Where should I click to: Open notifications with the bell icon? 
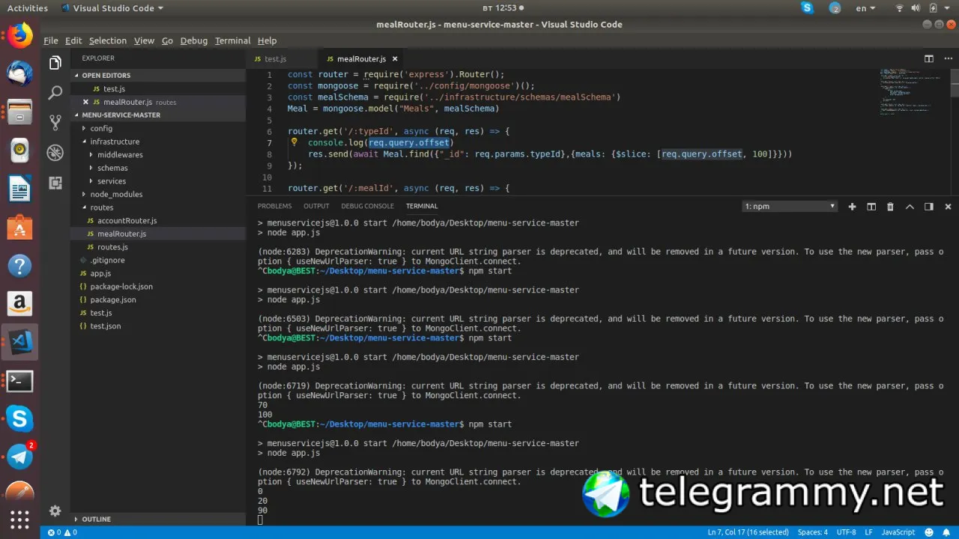point(947,532)
